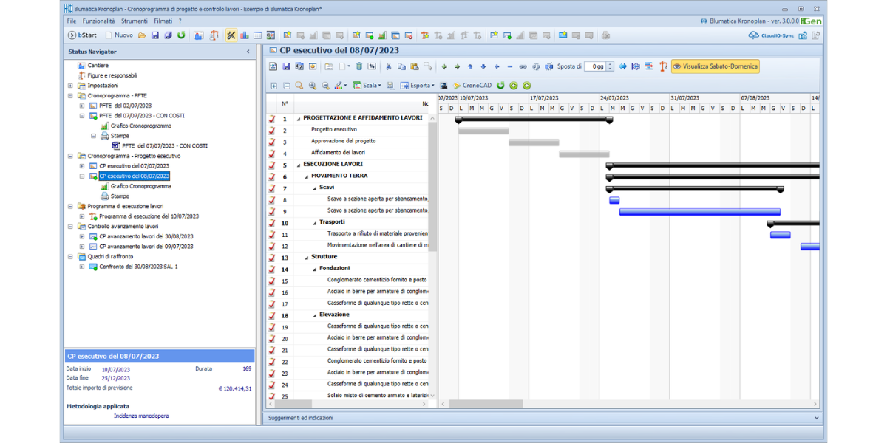This screenshot has width=887, height=443.
Task: Open the Esporta dropdown menu
Action: tap(416, 86)
